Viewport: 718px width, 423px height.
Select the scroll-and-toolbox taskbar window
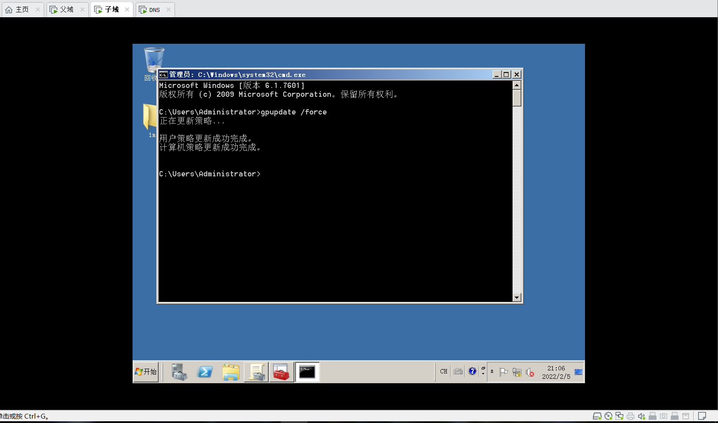click(x=256, y=372)
